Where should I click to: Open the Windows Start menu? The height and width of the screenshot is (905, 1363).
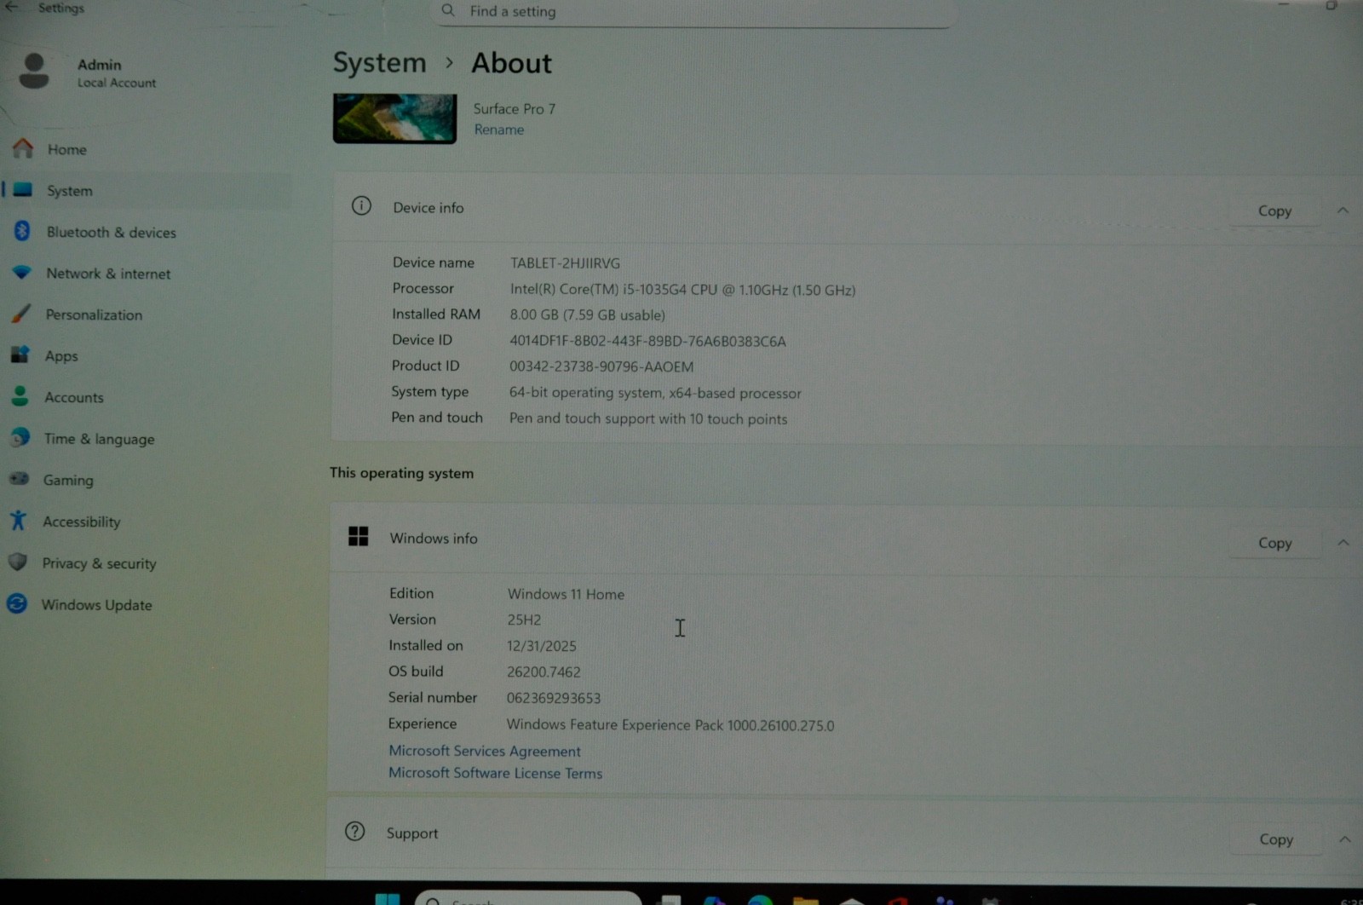388,898
